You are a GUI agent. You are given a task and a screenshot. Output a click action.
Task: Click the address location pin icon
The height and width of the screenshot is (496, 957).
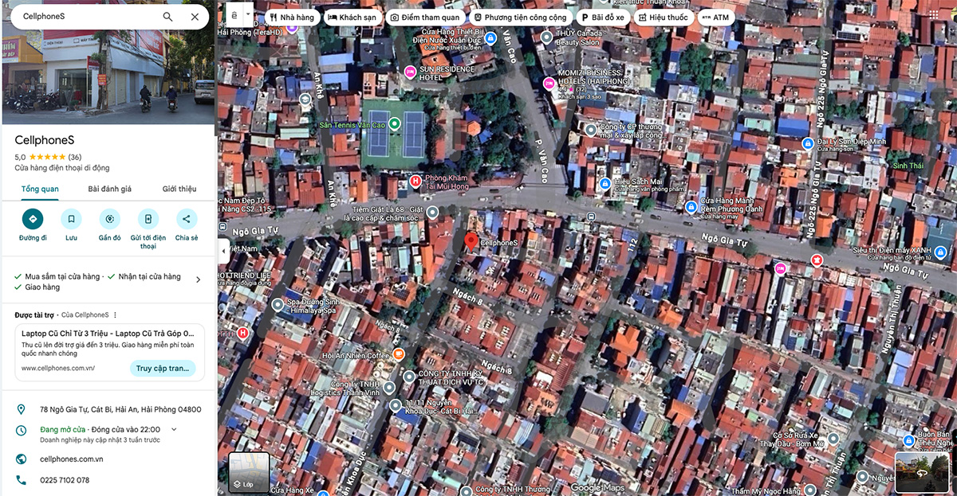click(22, 409)
